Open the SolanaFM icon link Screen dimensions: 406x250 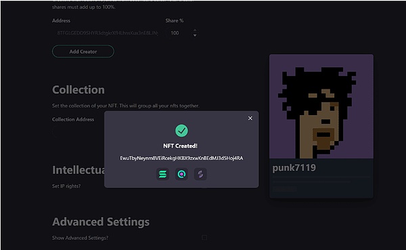[x=200, y=174]
